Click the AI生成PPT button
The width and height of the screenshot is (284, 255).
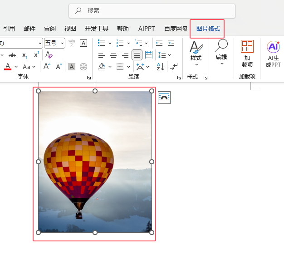273,54
